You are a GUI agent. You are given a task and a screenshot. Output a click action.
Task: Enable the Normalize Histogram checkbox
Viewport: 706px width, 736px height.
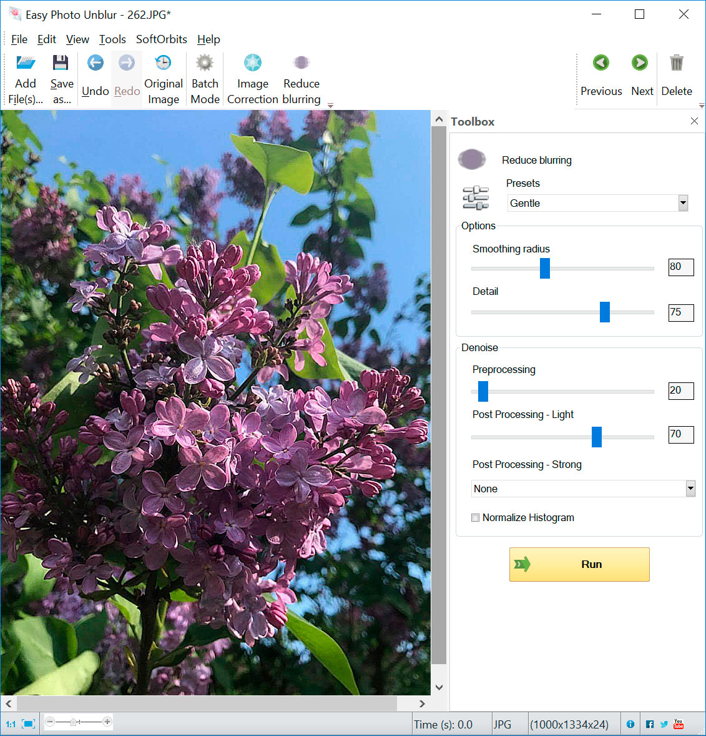pos(476,517)
